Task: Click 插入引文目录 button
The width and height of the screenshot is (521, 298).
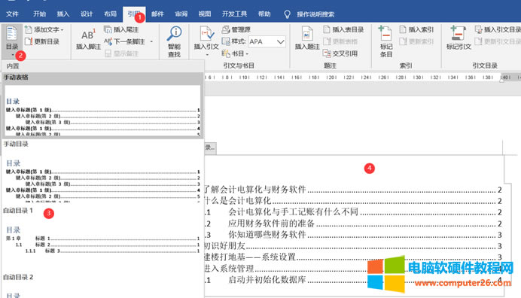Action: (498, 29)
